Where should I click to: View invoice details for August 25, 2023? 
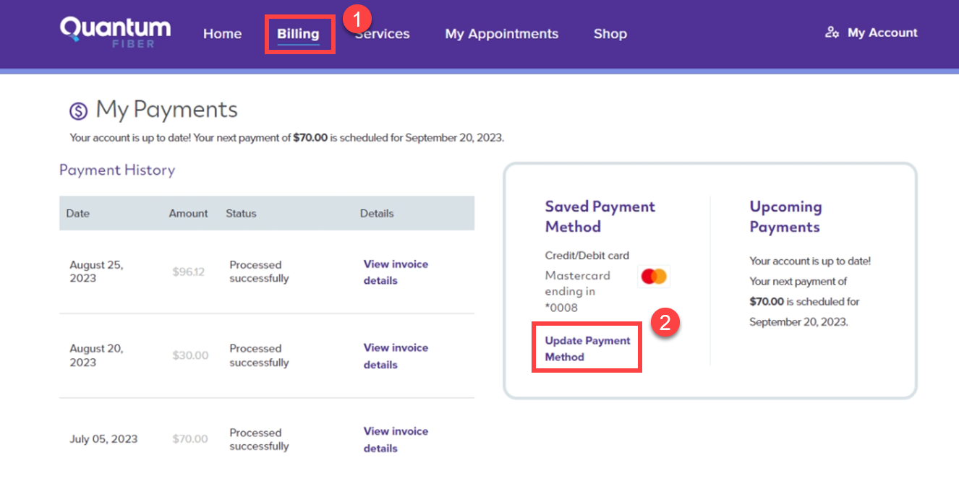(396, 272)
